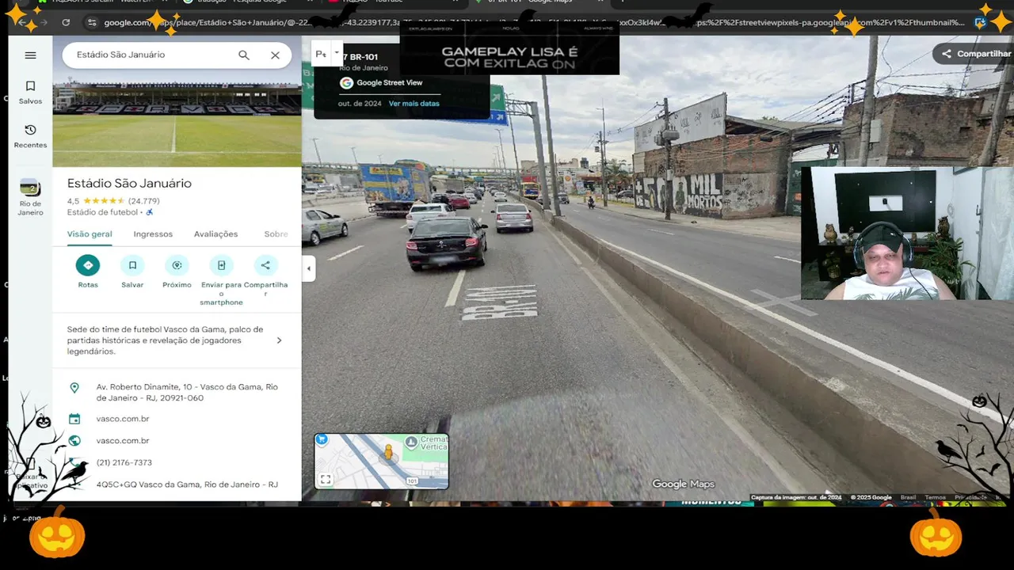
Task: Click the Brasil link in footer
Action: tap(908, 497)
